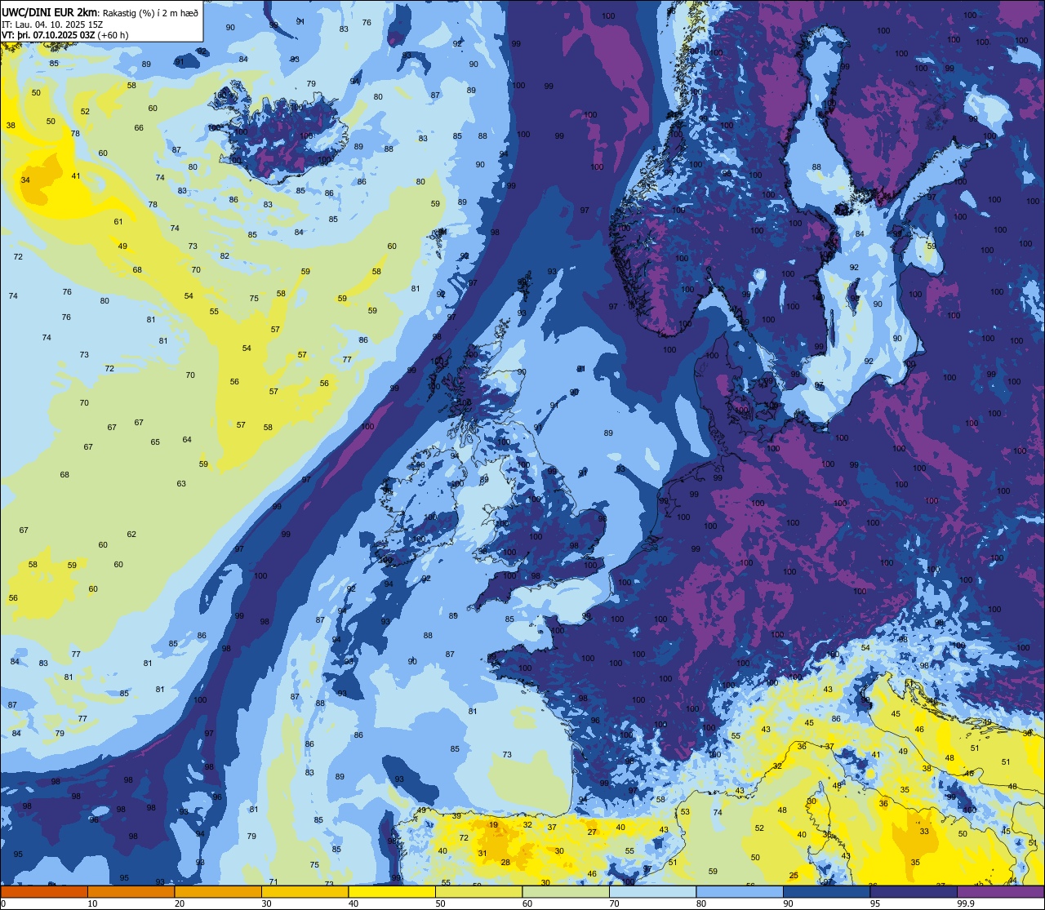Select the 95–99.9 dark navy legend swatch
The image size is (1045, 910).
point(914,891)
